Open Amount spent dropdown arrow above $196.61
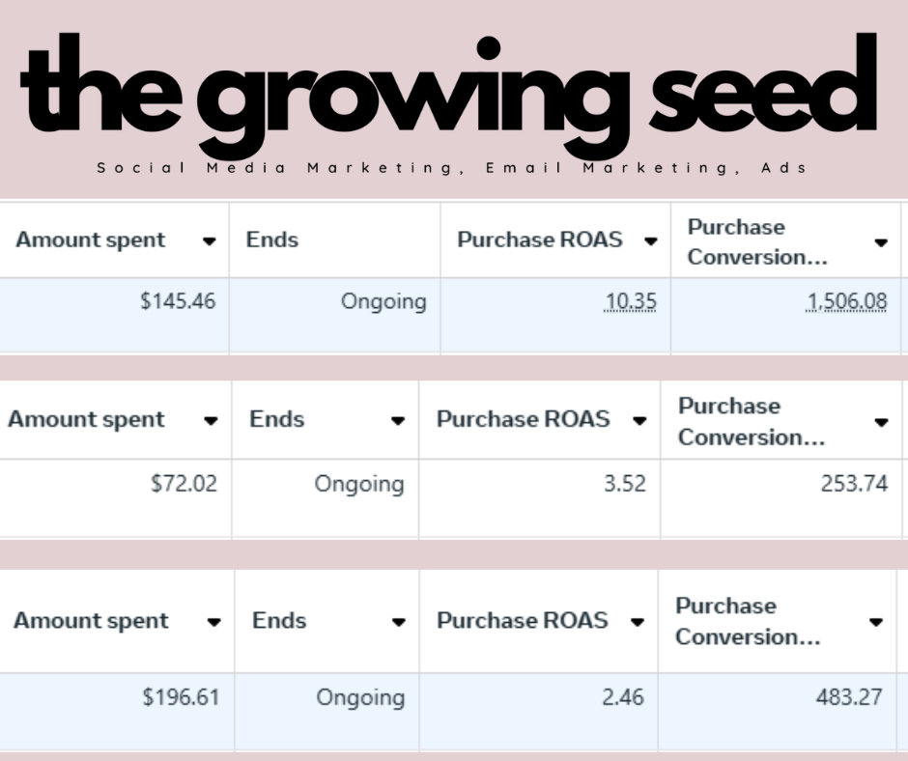Viewport: 908px width, 761px height. (x=213, y=622)
